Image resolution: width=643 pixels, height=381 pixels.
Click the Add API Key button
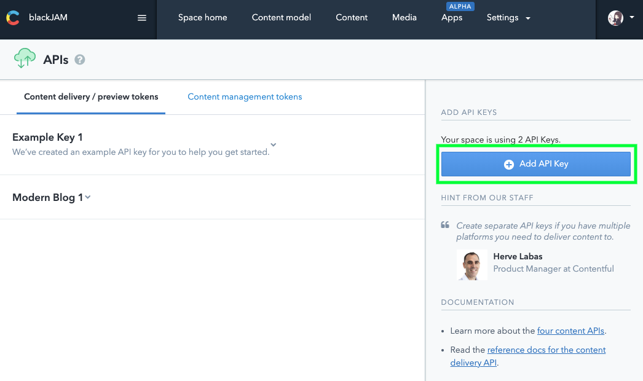pos(535,164)
